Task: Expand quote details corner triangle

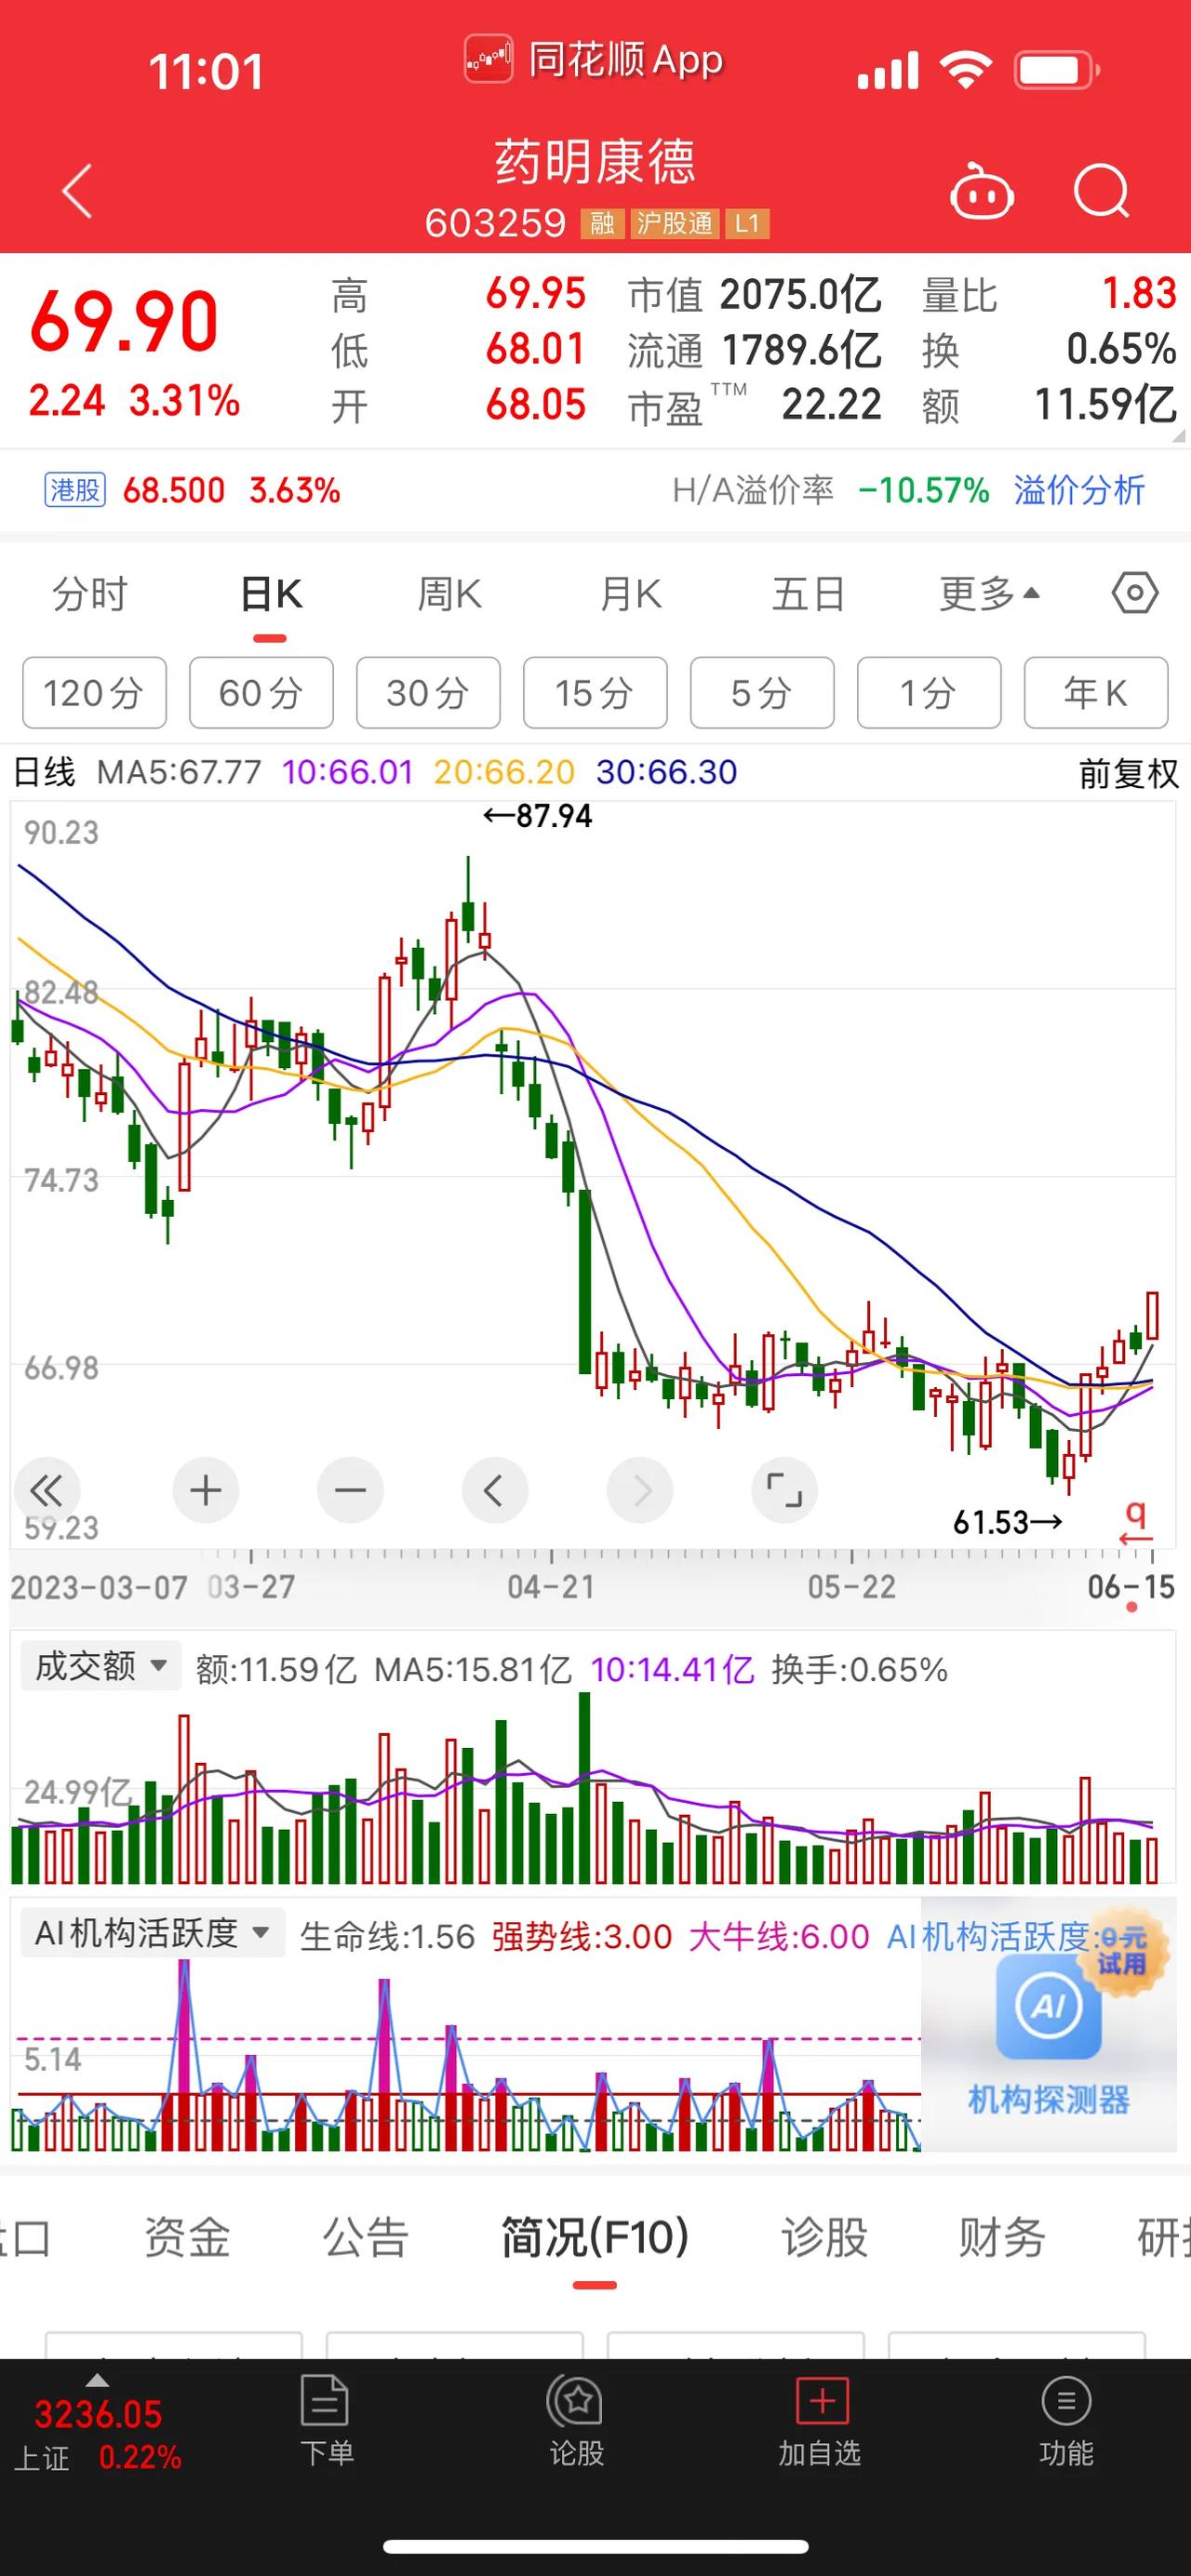Action: click(x=1177, y=435)
